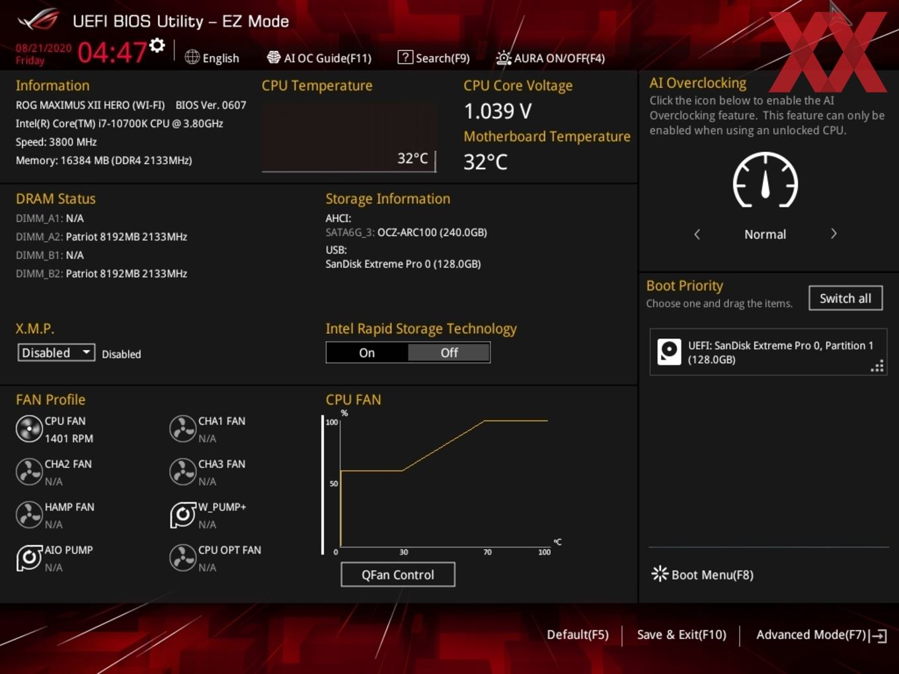The height and width of the screenshot is (674, 899).
Task: Turn Intel Rapid Storage Technology On
Action: pos(367,353)
